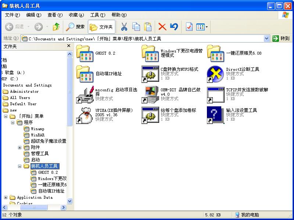Open the Forward button history dropdown arrow
The width and height of the screenshot is (294, 220).
pos(47,27)
